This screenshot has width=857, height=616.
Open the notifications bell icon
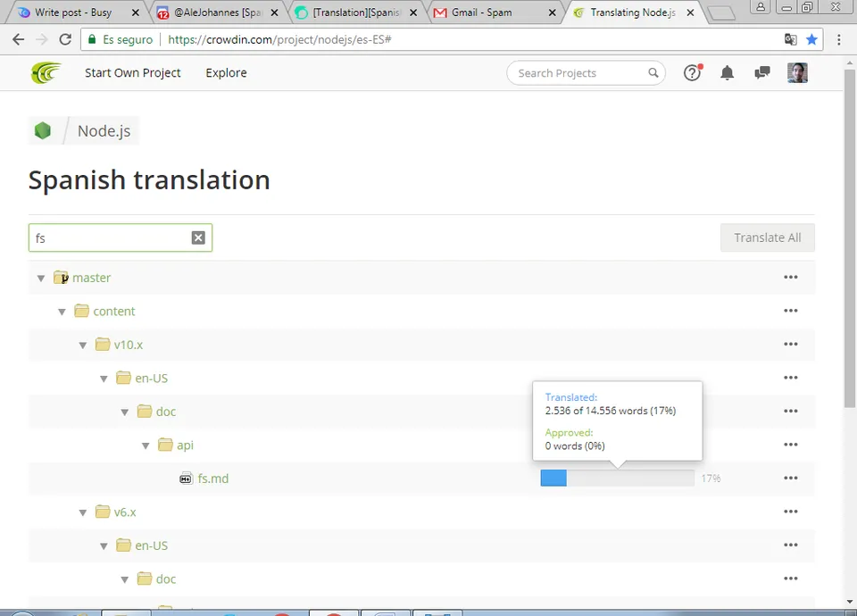pos(727,72)
